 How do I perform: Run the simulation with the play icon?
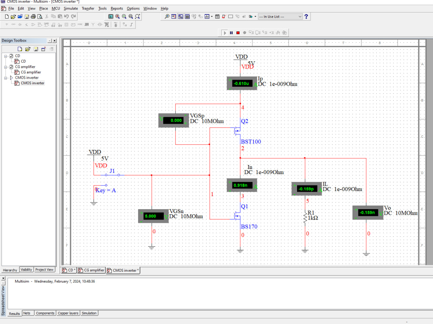[x=225, y=32]
